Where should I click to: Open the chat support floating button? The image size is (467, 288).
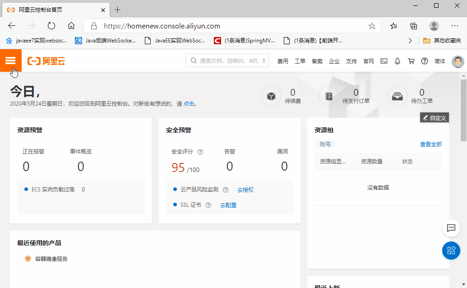451,228
